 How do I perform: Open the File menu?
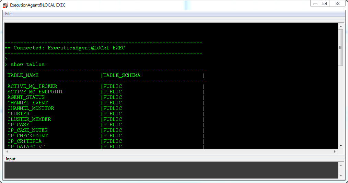pos(8,14)
